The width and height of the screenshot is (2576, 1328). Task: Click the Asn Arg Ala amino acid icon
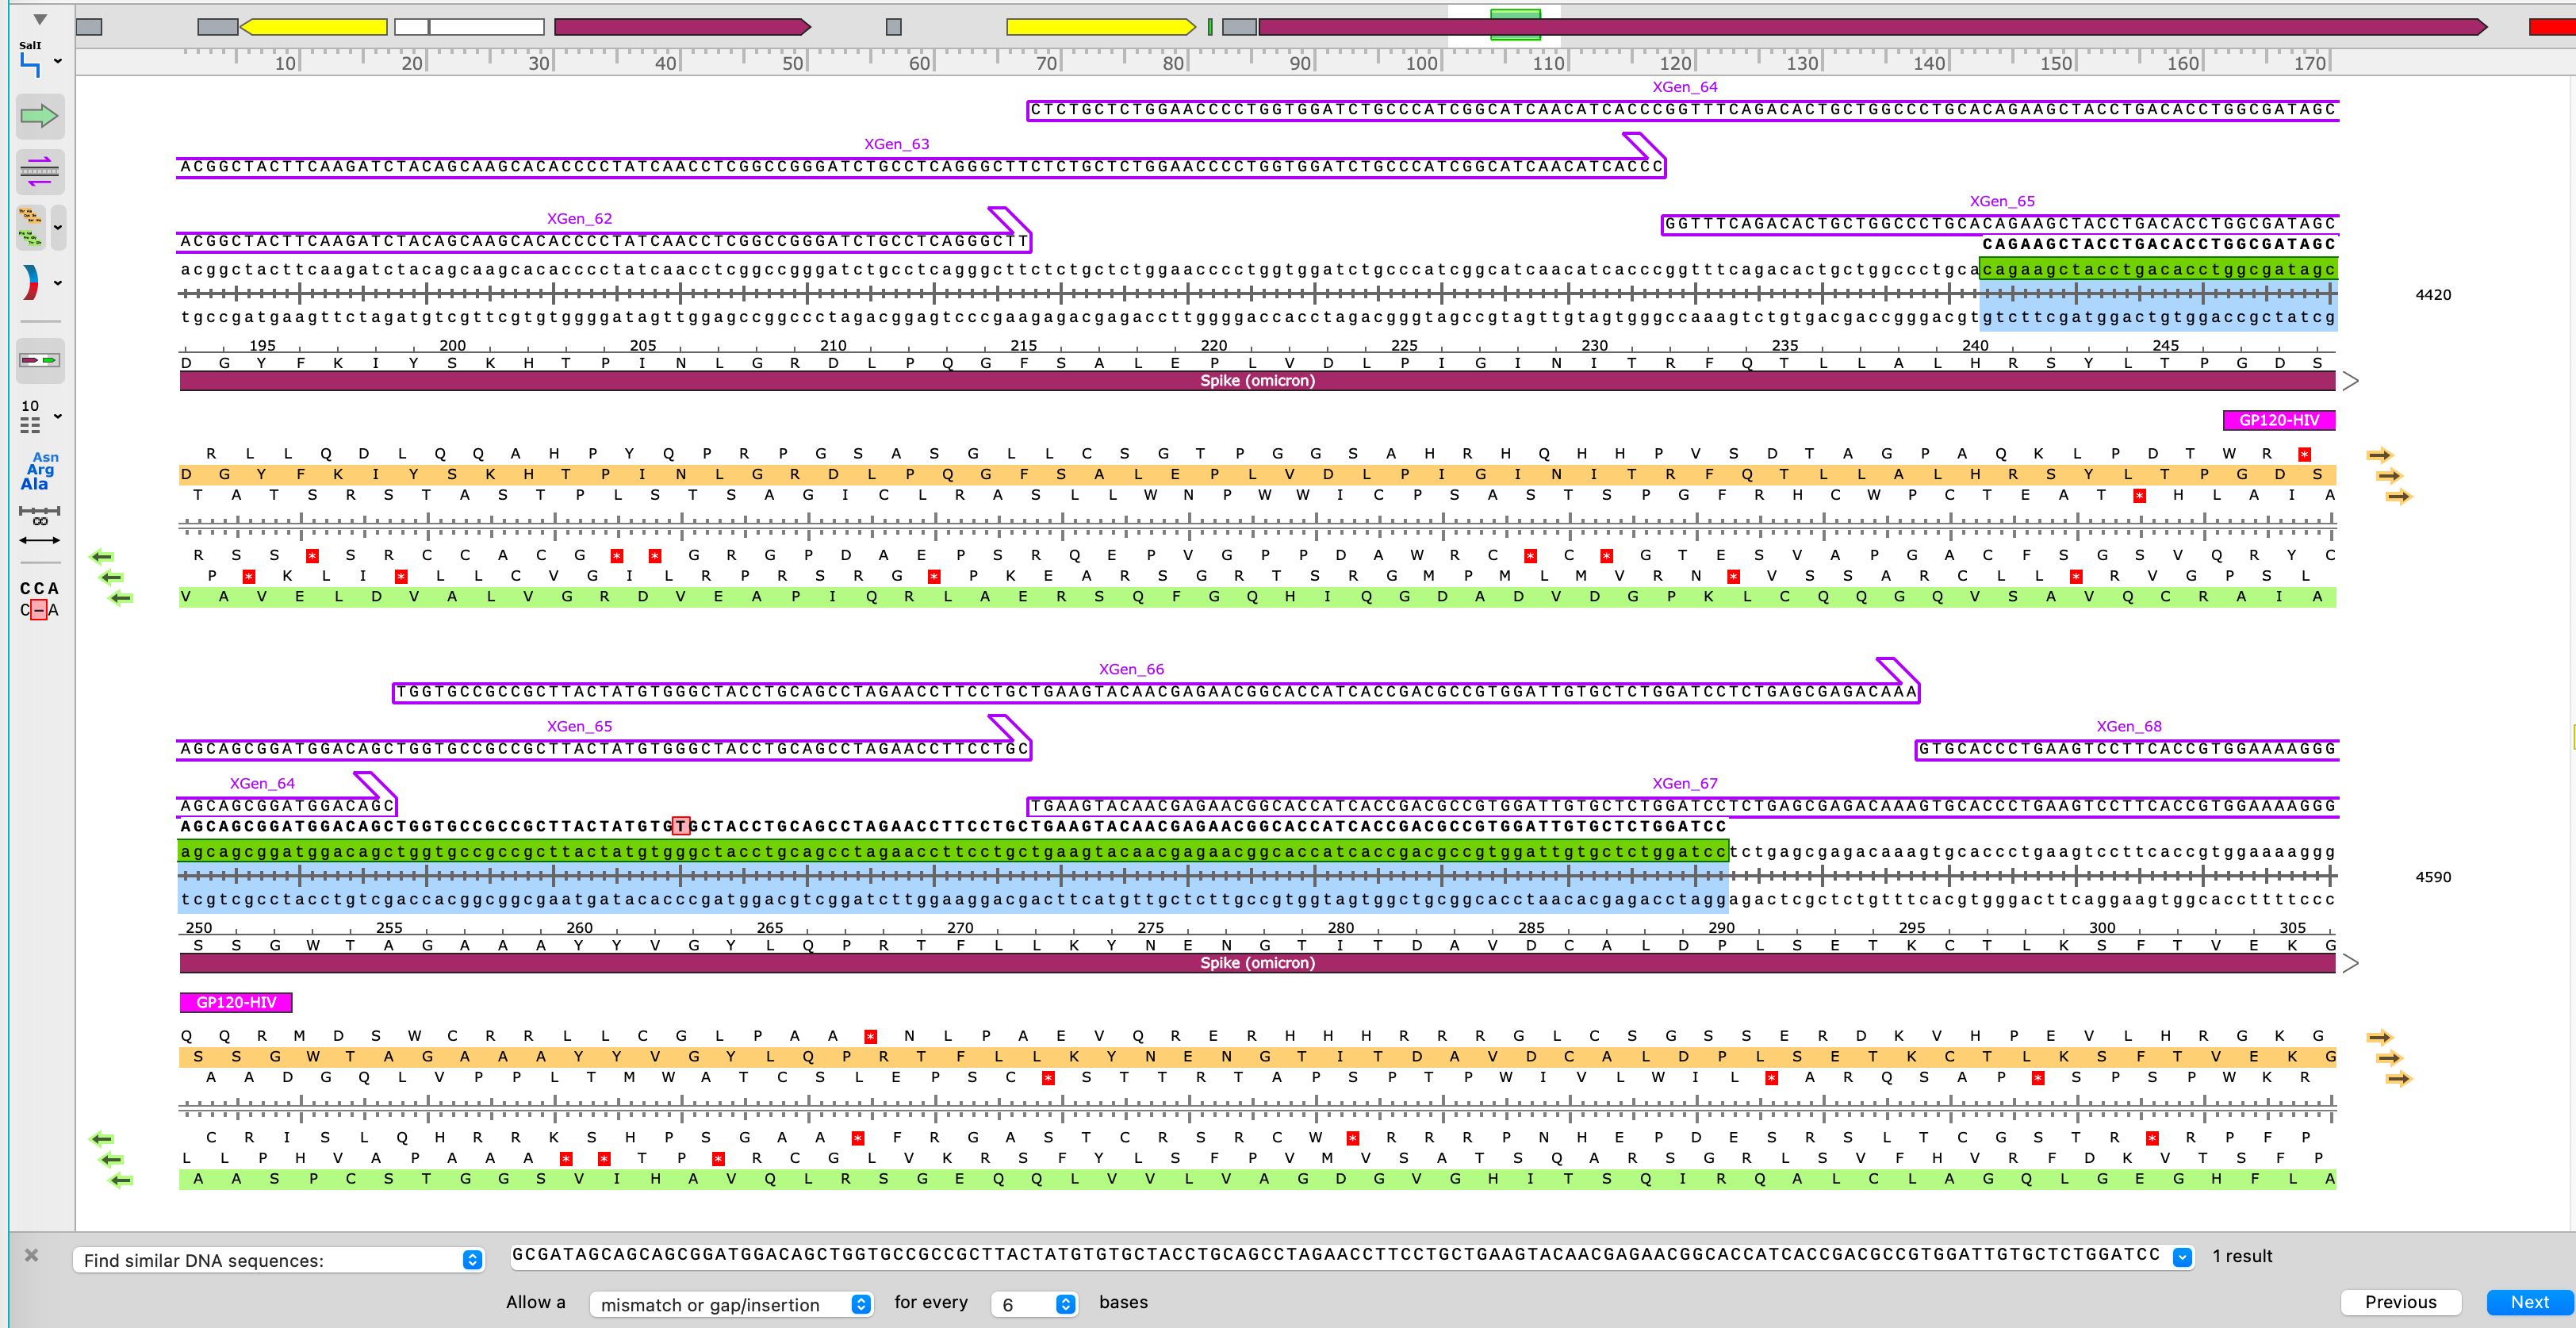(x=40, y=470)
